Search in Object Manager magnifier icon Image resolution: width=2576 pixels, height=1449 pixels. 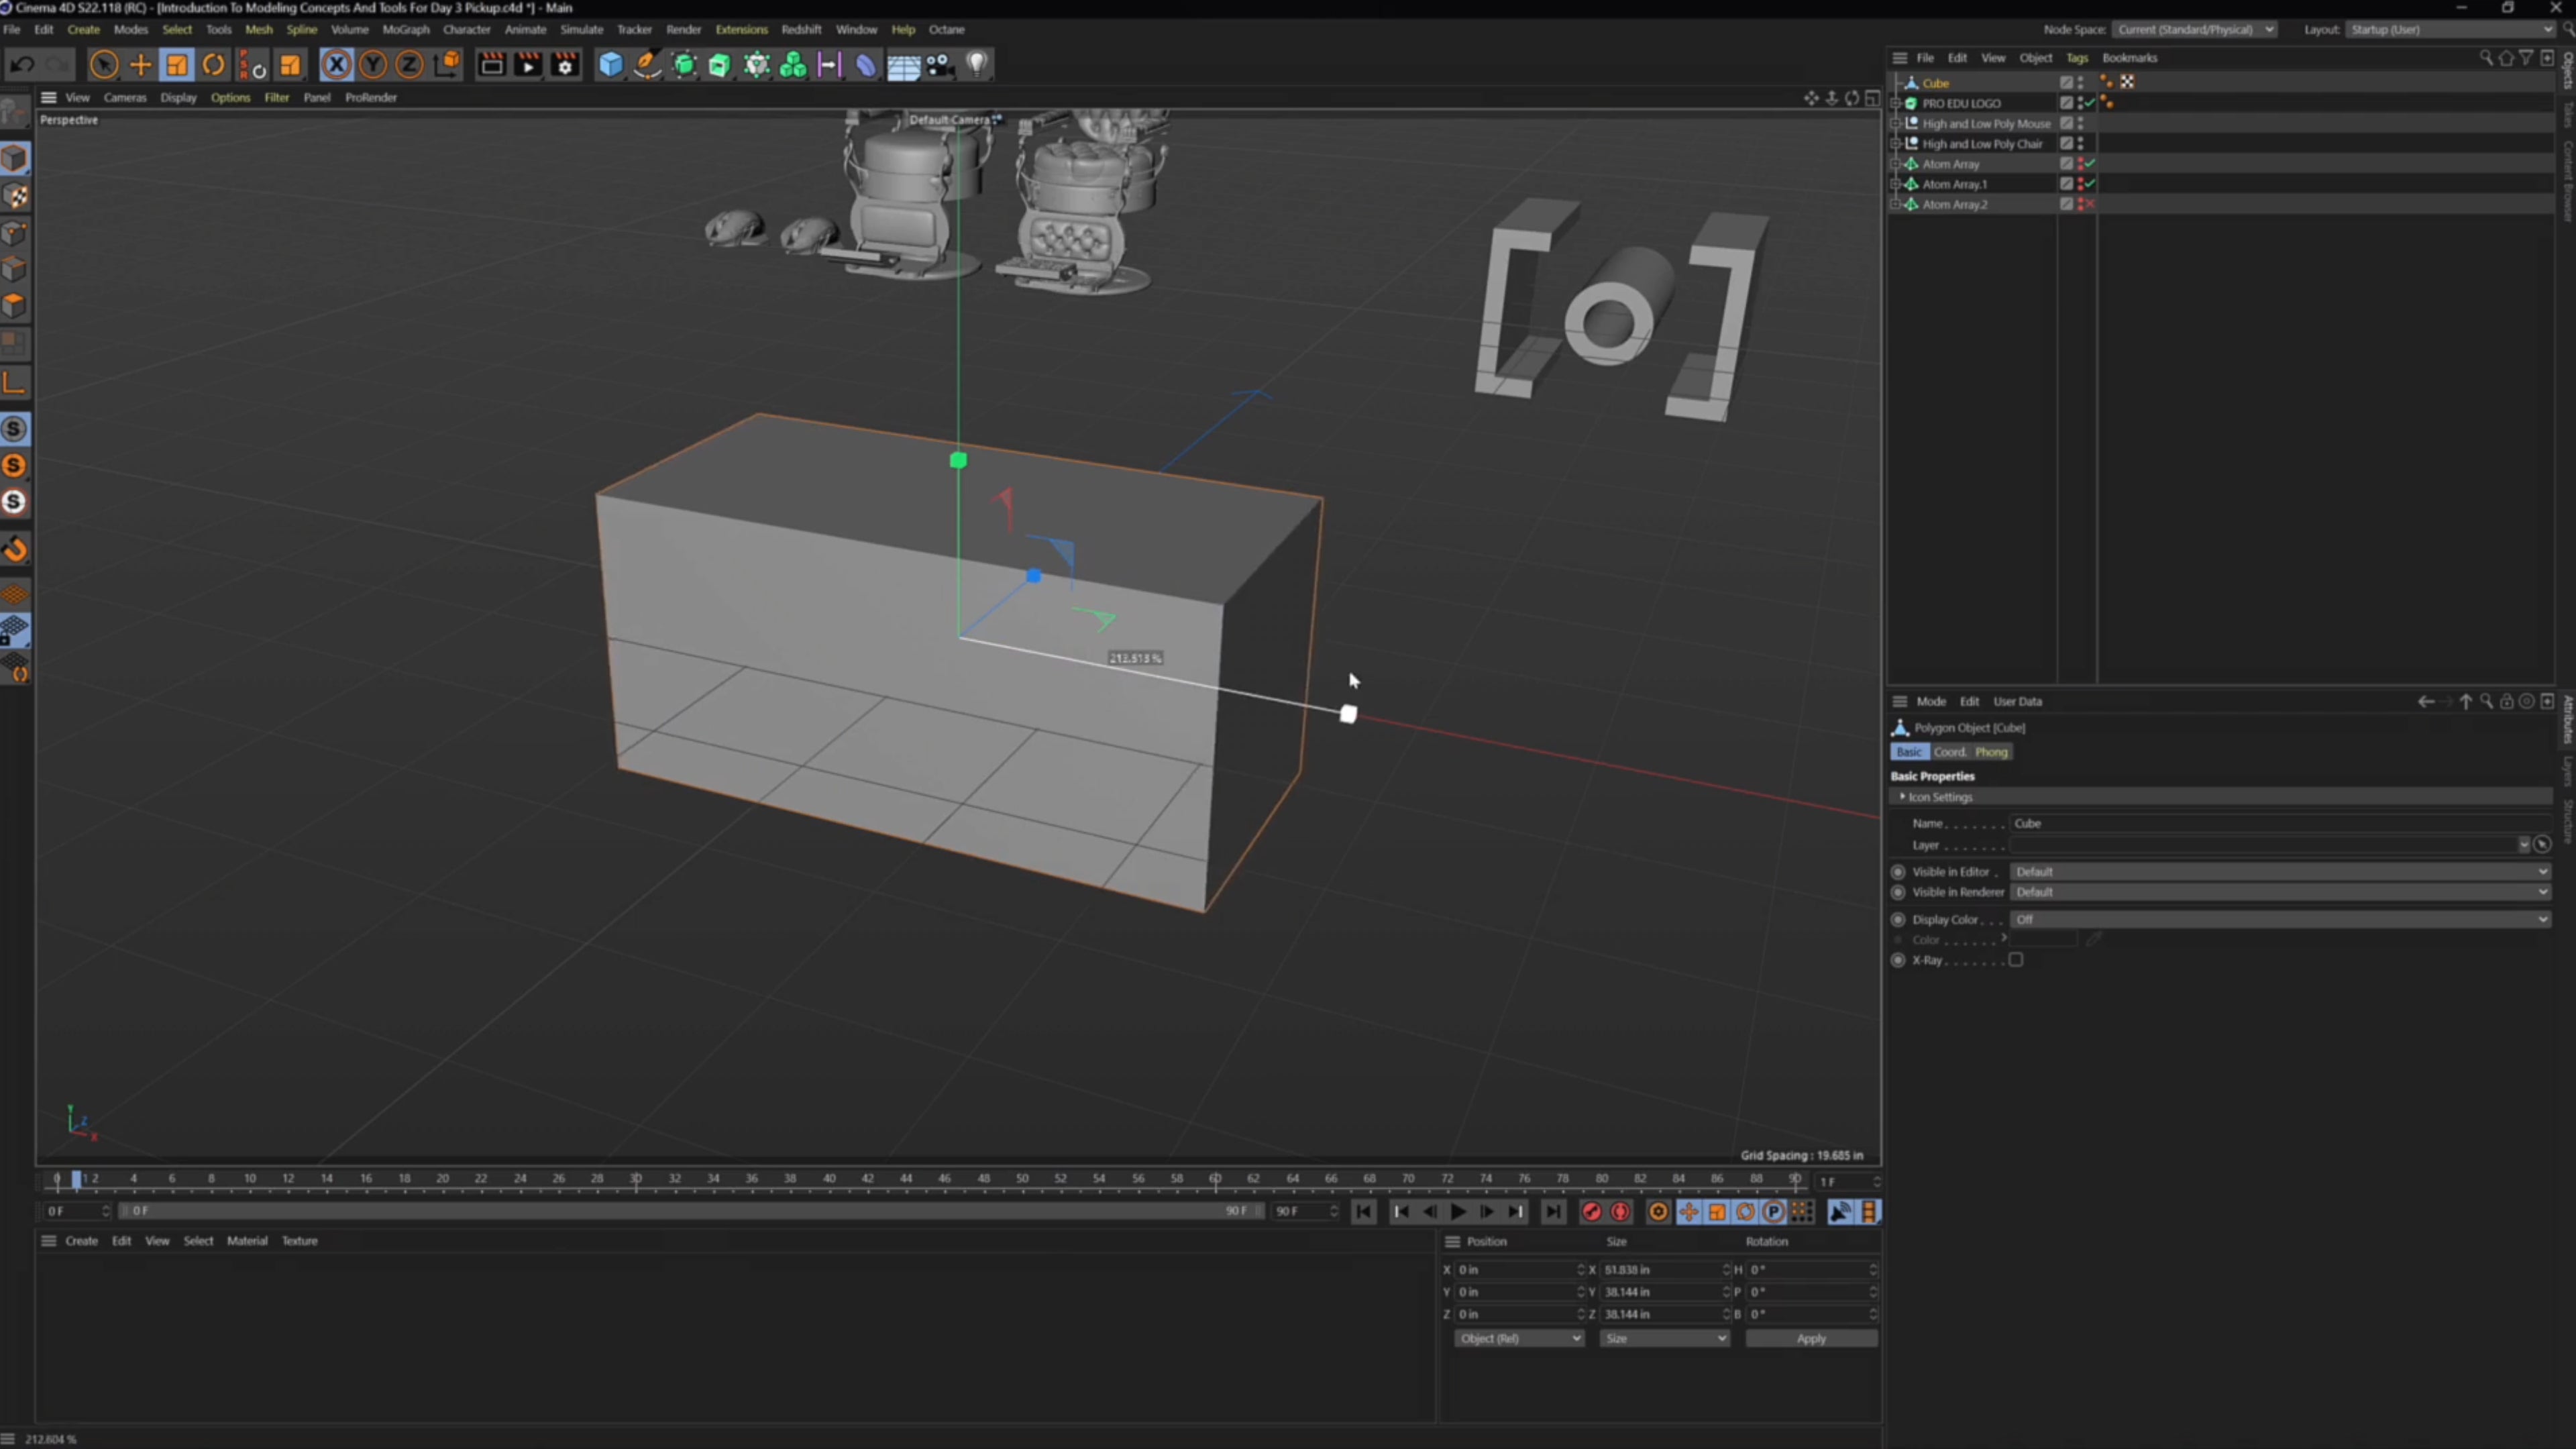[x=2486, y=58]
